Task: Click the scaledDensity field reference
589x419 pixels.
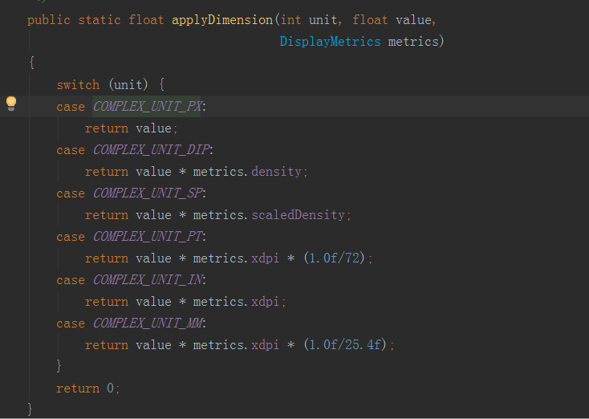Action: 299,215
